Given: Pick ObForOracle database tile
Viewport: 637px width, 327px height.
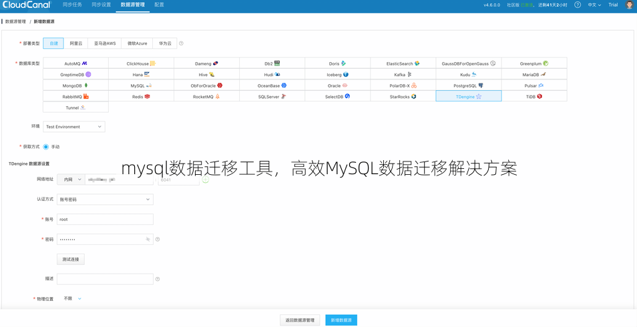Looking at the screenshot, I should [x=206, y=85].
